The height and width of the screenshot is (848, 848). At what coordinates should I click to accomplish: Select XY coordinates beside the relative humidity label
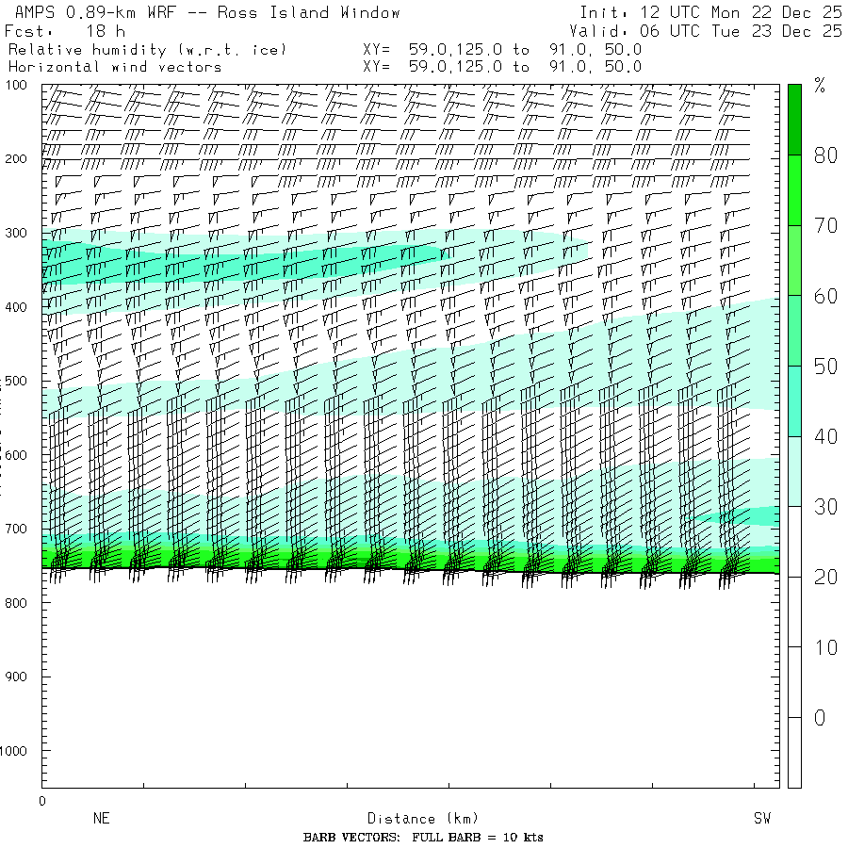tap(502, 50)
